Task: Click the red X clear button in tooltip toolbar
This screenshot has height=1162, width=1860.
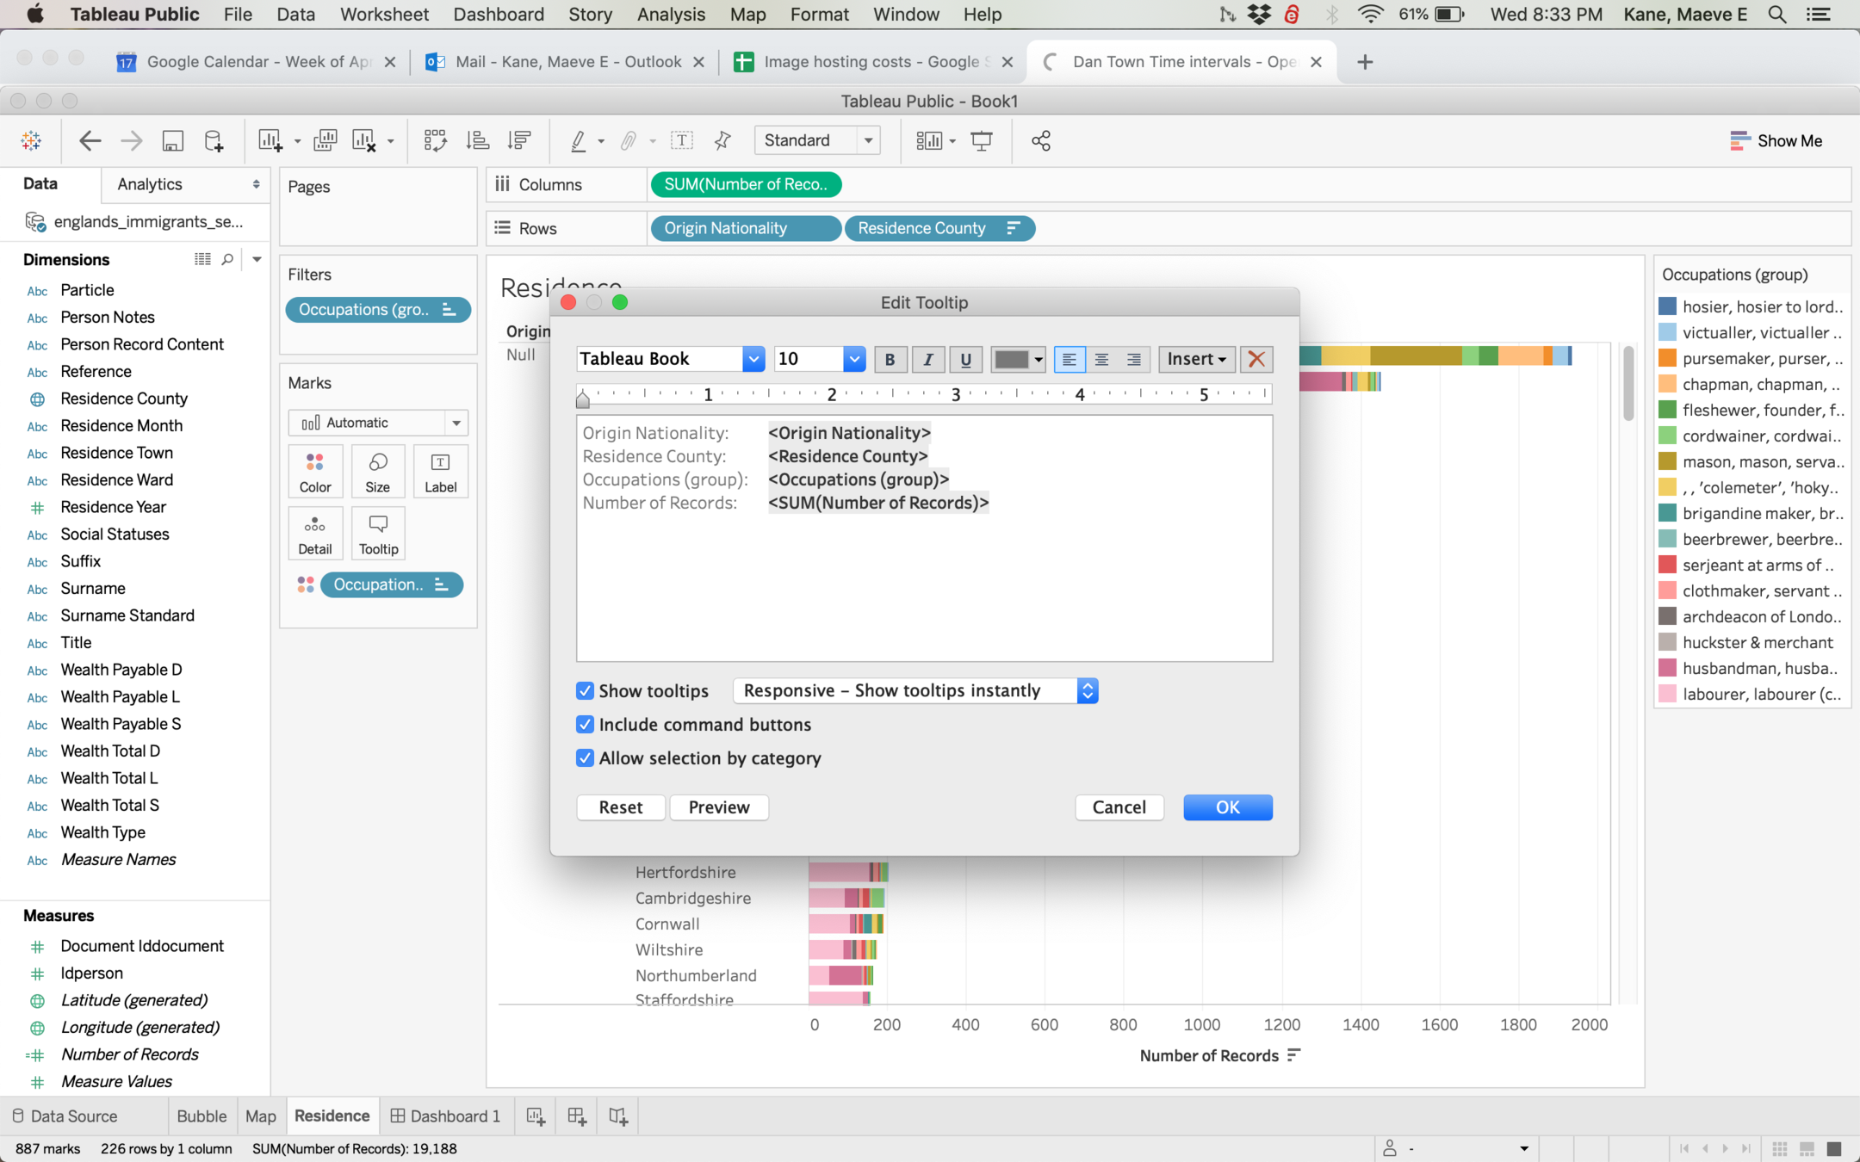Action: pos(1256,359)
